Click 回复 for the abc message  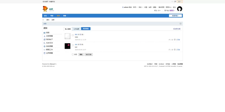coord(178,50)
